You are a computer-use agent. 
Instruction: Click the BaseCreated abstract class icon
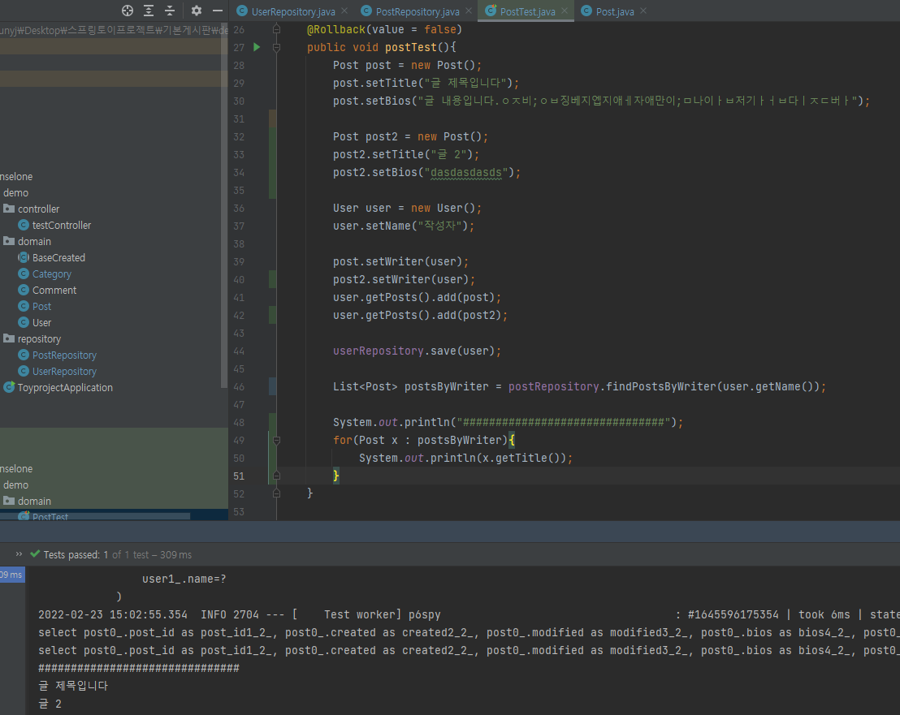click(24, 258)
